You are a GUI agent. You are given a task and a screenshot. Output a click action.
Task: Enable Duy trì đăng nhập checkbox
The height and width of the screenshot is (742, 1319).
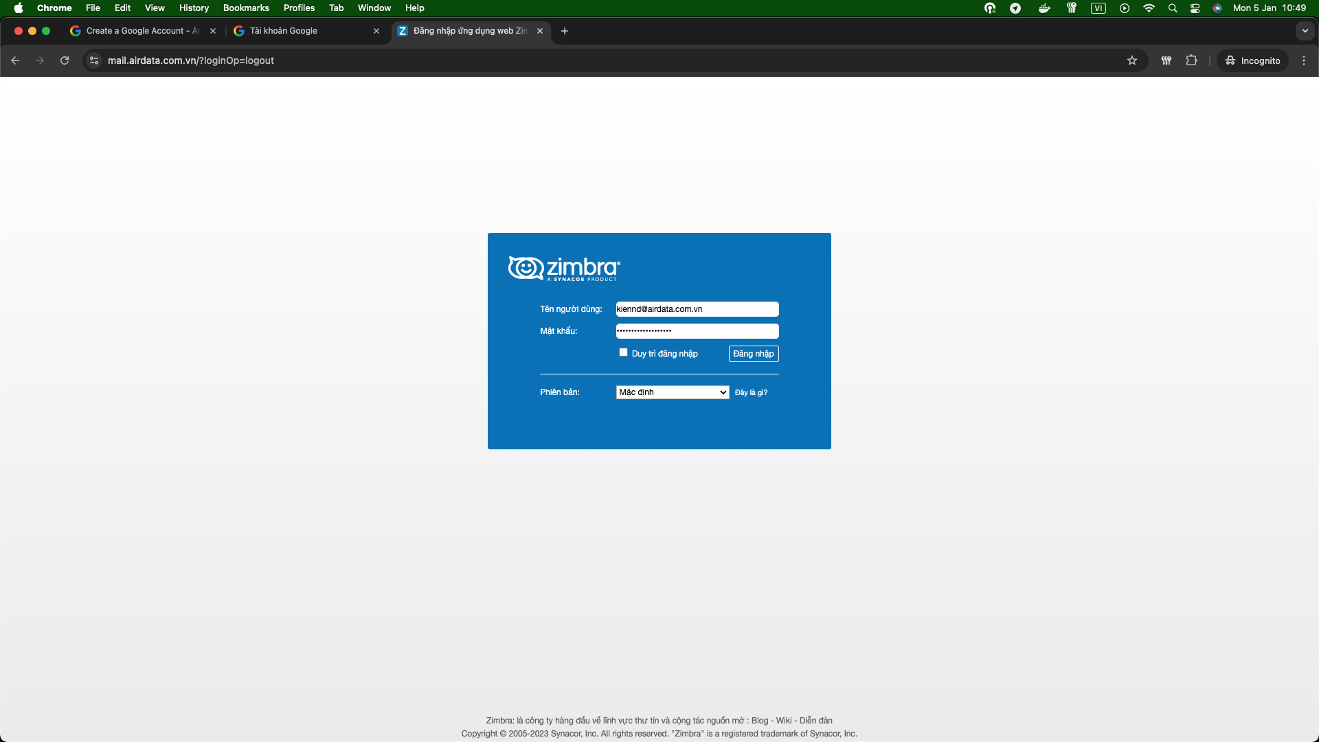tap(623, 352)
